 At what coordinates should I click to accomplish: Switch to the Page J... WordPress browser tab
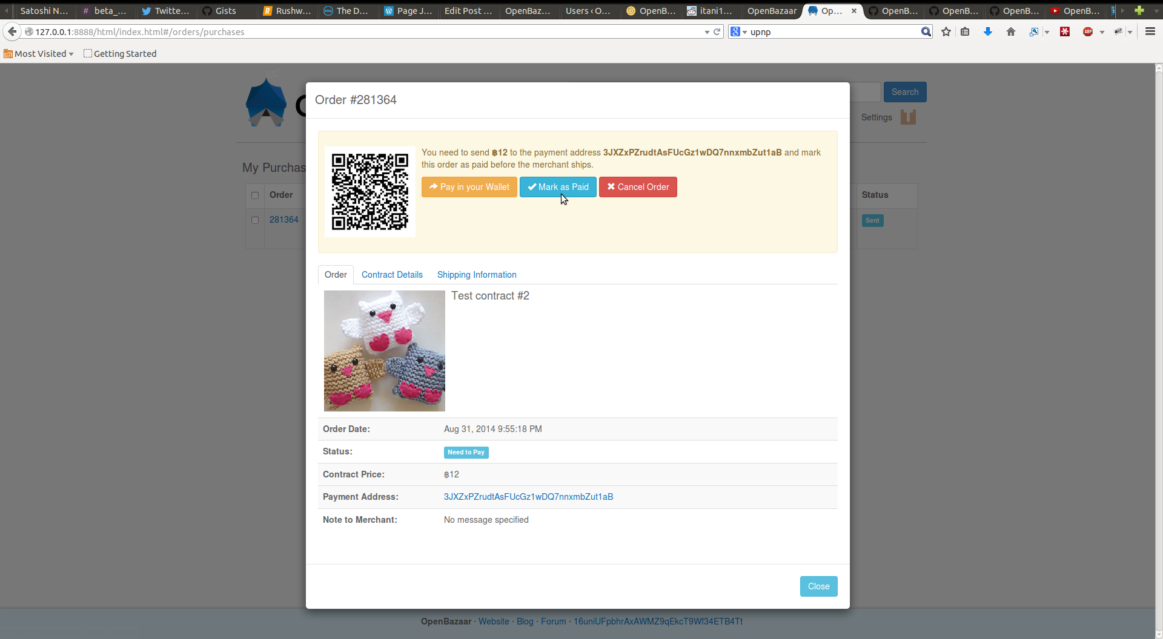pyautogui.click(x=408, y=10)
